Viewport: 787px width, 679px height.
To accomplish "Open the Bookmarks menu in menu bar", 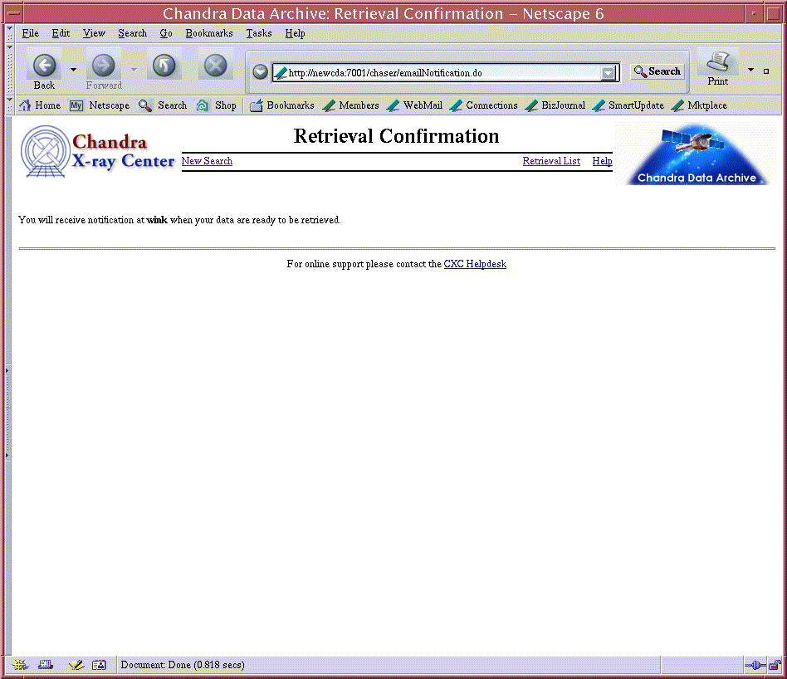I will 209,33.
